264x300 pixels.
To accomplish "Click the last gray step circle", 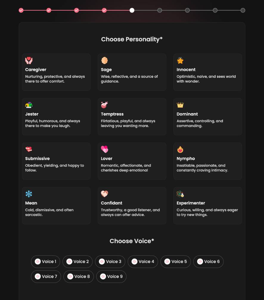I will pos(243,10).
